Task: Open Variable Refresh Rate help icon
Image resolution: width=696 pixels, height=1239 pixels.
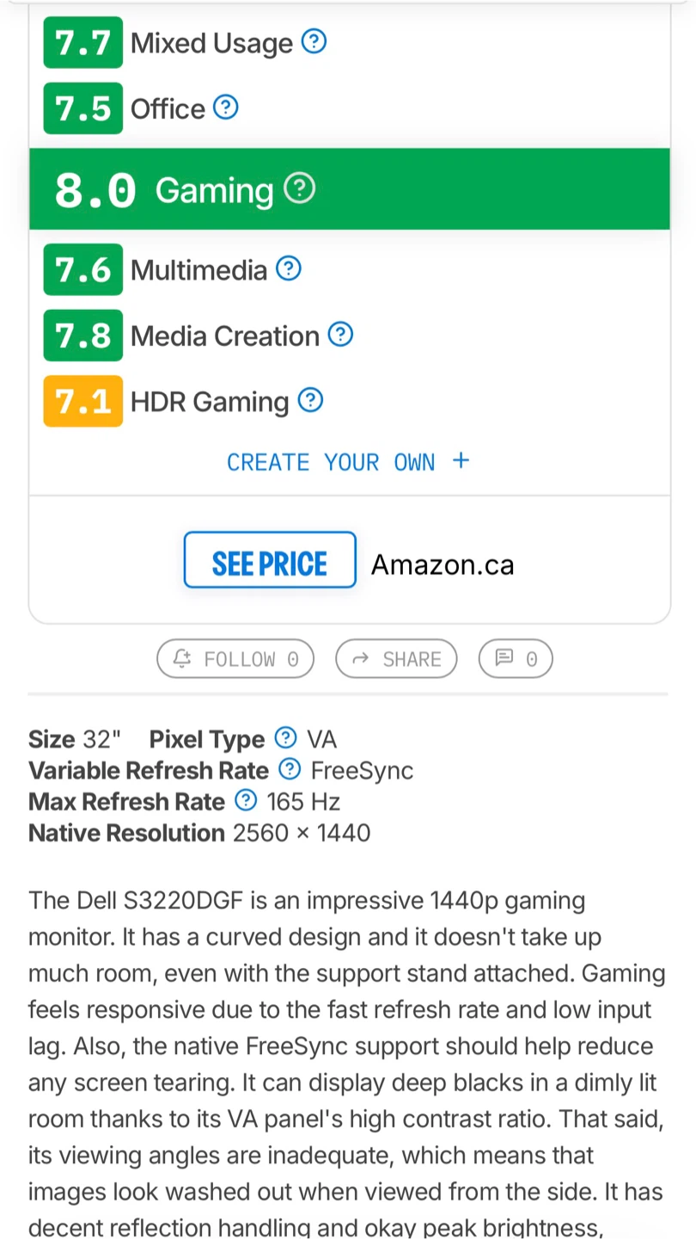Action: coord(290,769)
